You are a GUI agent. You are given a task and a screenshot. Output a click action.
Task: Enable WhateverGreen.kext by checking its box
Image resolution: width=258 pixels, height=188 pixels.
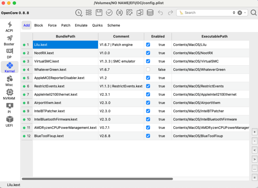pyautogui.click(x=148, y=69)
